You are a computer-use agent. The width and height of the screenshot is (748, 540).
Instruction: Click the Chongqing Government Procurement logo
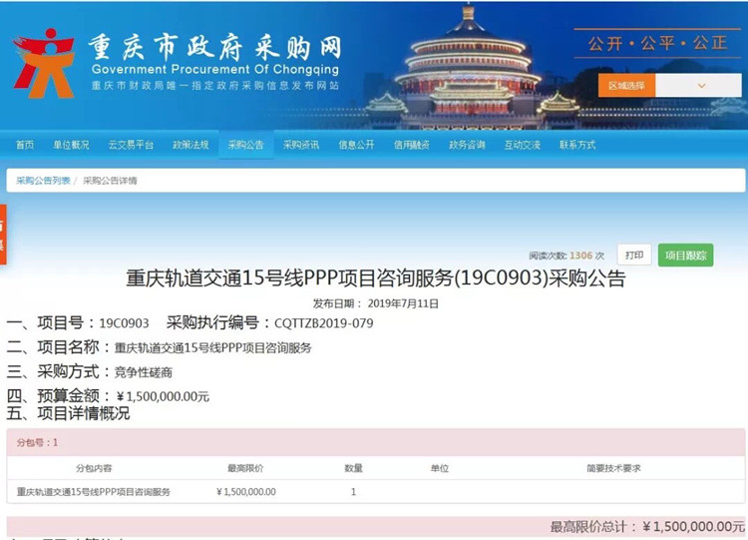(x=43, y=62)
